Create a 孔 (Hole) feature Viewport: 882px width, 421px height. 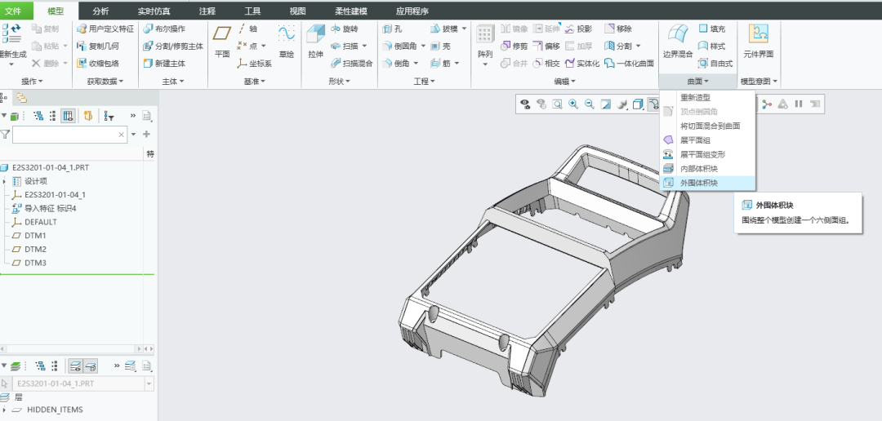(392, 29)
